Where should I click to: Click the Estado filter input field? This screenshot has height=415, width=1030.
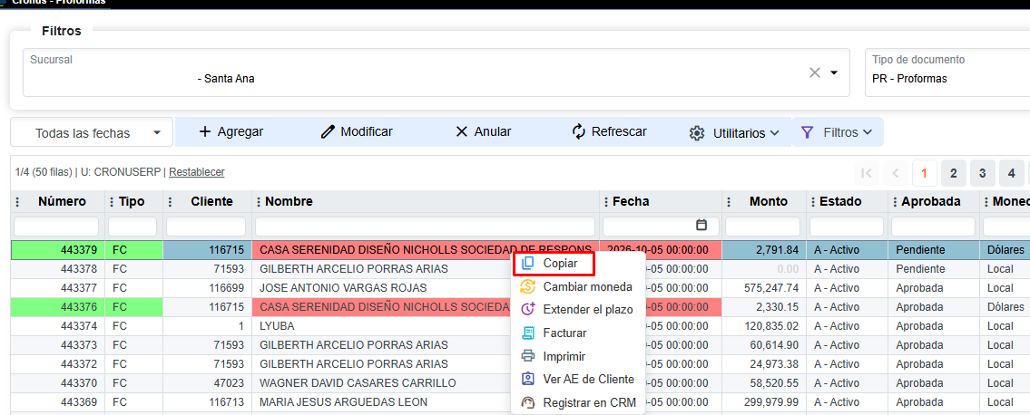(847, 227)
